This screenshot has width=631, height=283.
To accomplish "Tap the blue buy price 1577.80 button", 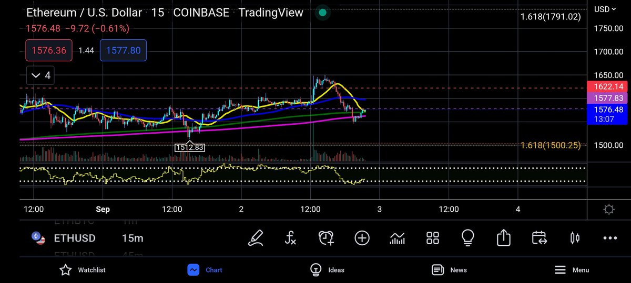I will click(x=123, y=50).
